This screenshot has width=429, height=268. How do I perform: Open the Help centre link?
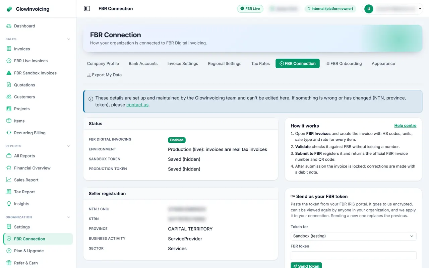pyautogui.click(x=405, y=126)
